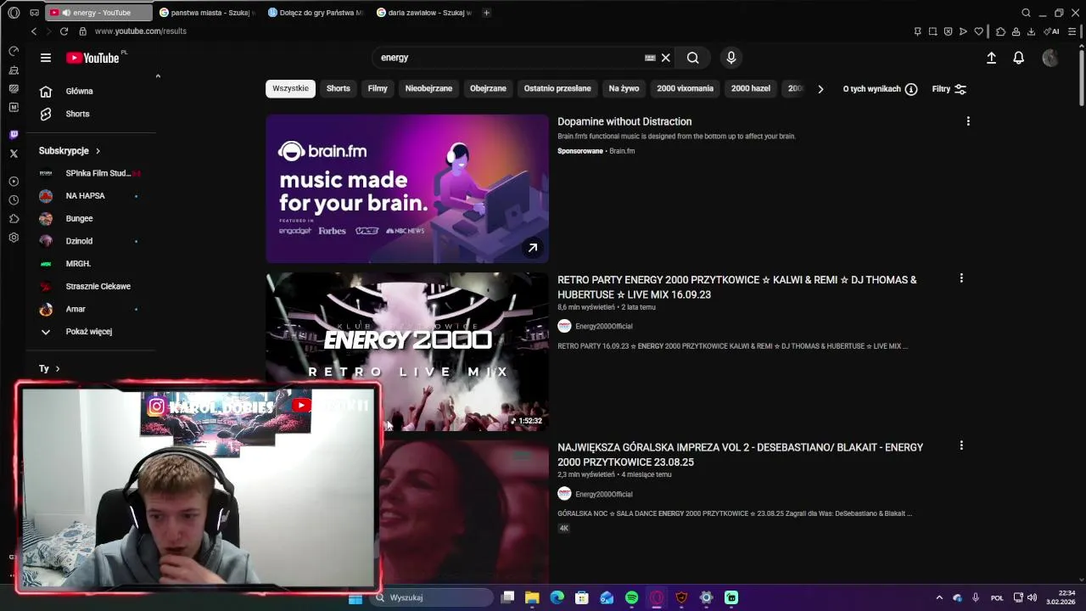Expand Subskrypcje section arrow
Image resolution: width=1086 pixels, height=611 pixels.
coord(98,151)
